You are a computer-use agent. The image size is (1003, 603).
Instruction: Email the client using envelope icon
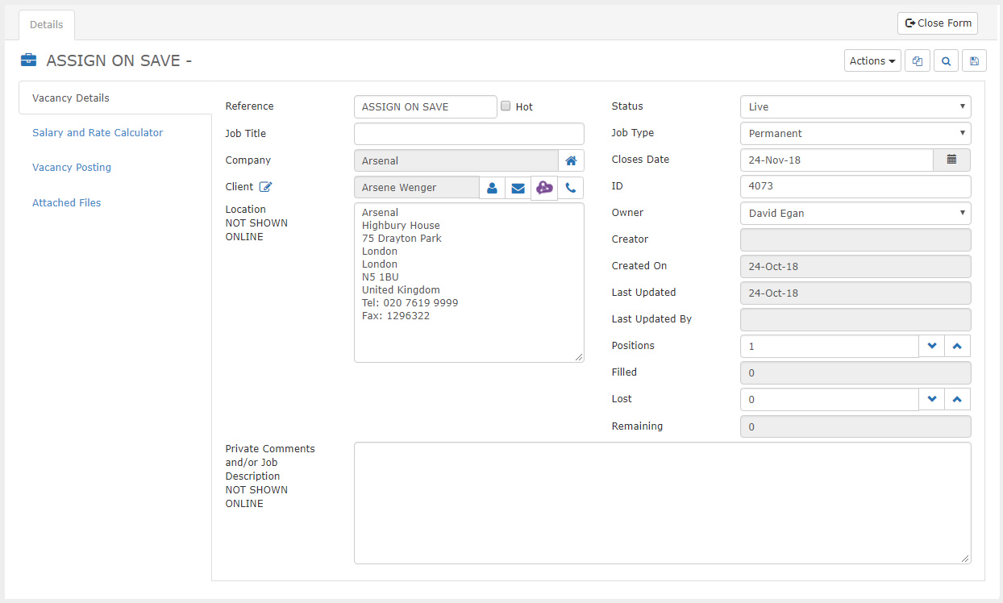(518, 188)
